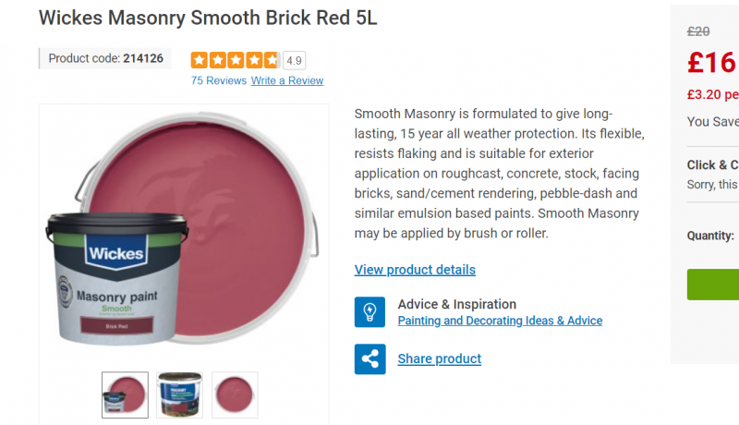The width and height of the screenshot is (739, 425).
Task: Click the Write a Review link
Action: 287,80
